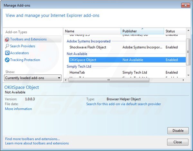193x151 pixels.
Task: Select the HomeTab add-on row
Action: 127,72
